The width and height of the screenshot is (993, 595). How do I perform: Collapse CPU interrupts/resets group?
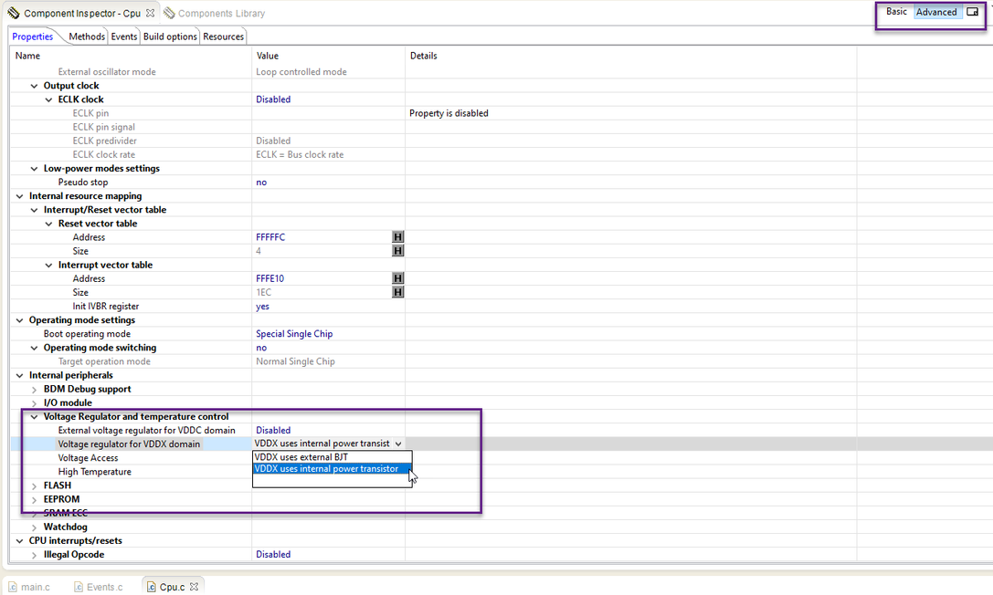click(19, 541)
